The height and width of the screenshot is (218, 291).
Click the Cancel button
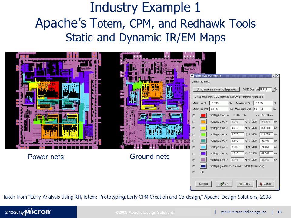pyautogui.click(x=266, y=184)
